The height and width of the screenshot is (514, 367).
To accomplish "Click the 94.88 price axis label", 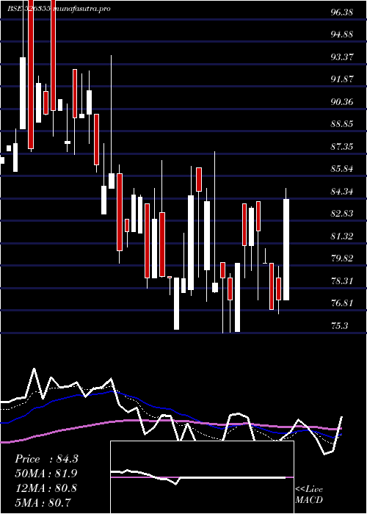I will coord(342,35).
